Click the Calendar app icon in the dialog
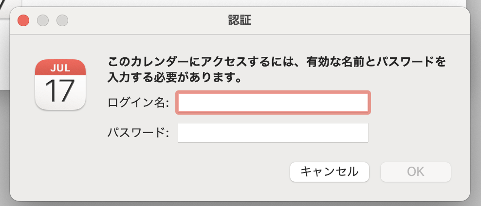 click(x=60, y=85)
